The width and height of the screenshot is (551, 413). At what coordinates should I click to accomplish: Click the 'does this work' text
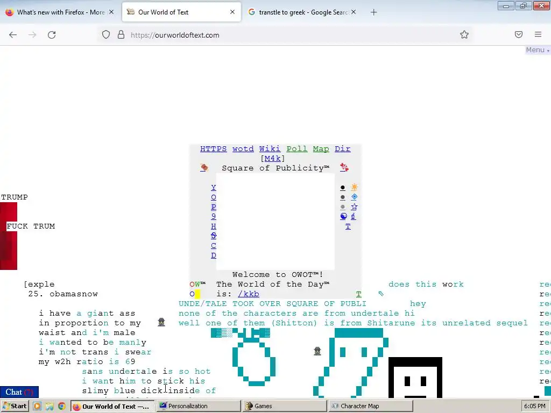pos(426,284)
